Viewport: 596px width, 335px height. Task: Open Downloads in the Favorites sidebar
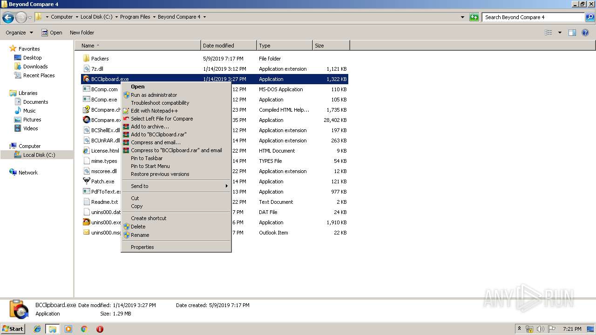coord(35,67)
